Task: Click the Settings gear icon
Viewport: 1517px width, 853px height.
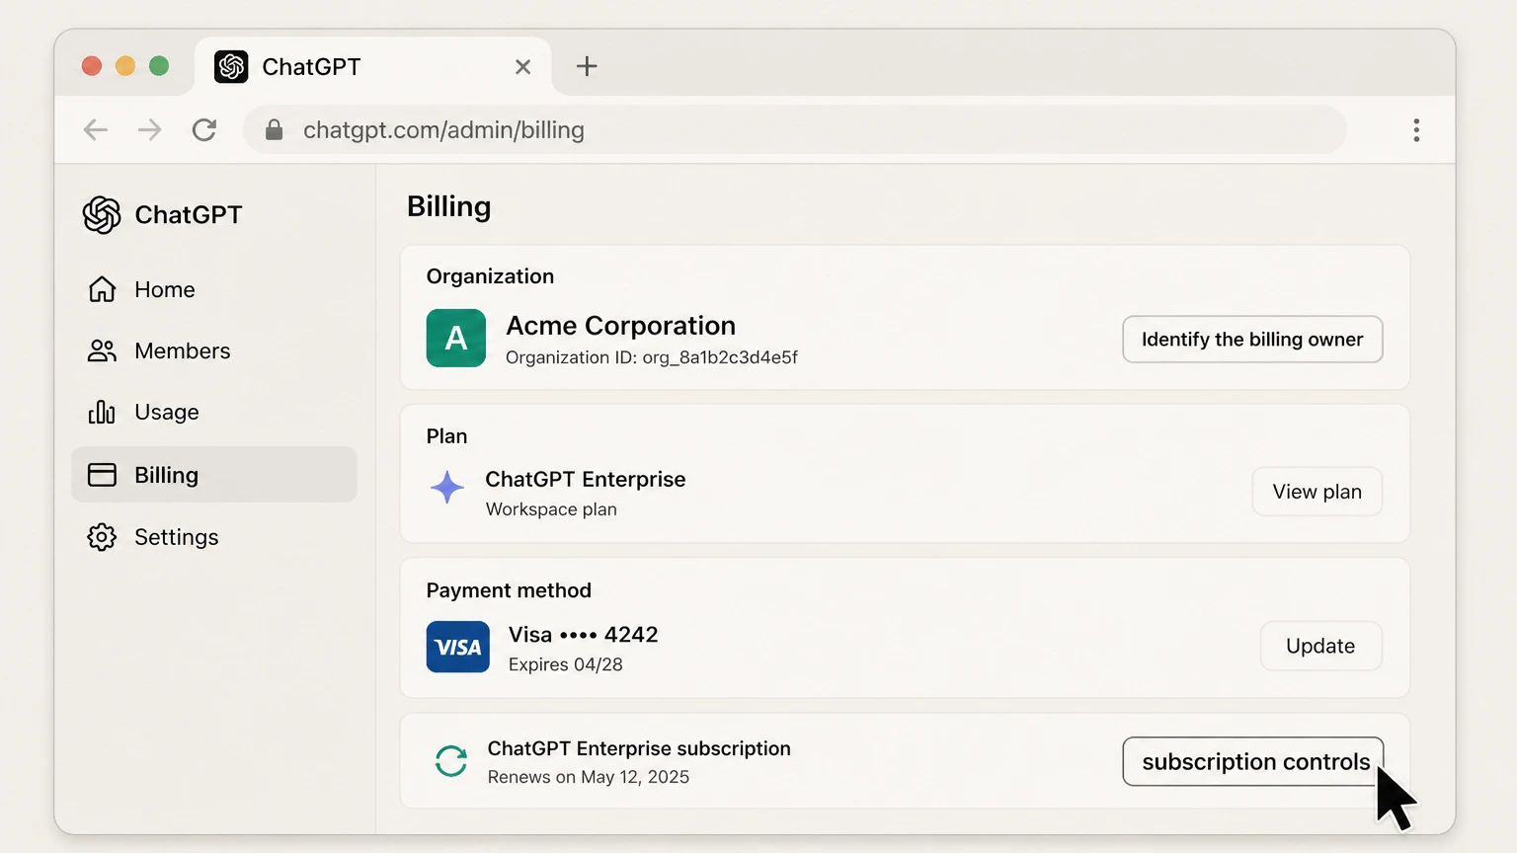Action: tap(102, 537)
